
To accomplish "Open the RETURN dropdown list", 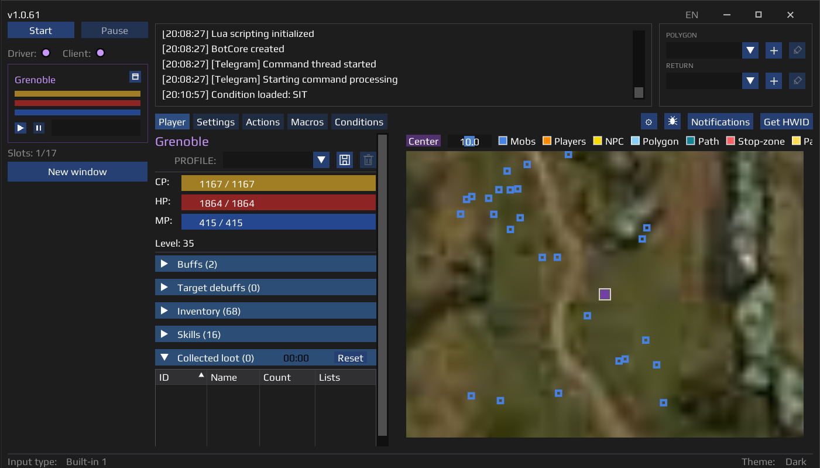I will point(750,81).
